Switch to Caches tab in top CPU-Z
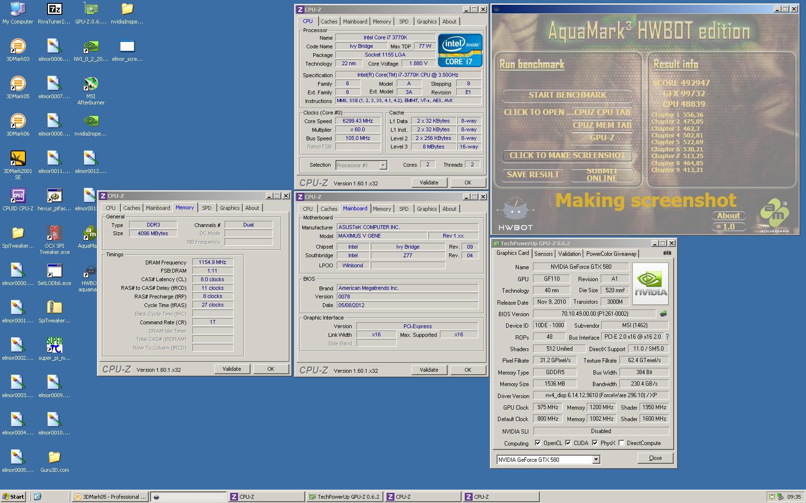This screenshot has height=503, width=806. pos(329,22)
